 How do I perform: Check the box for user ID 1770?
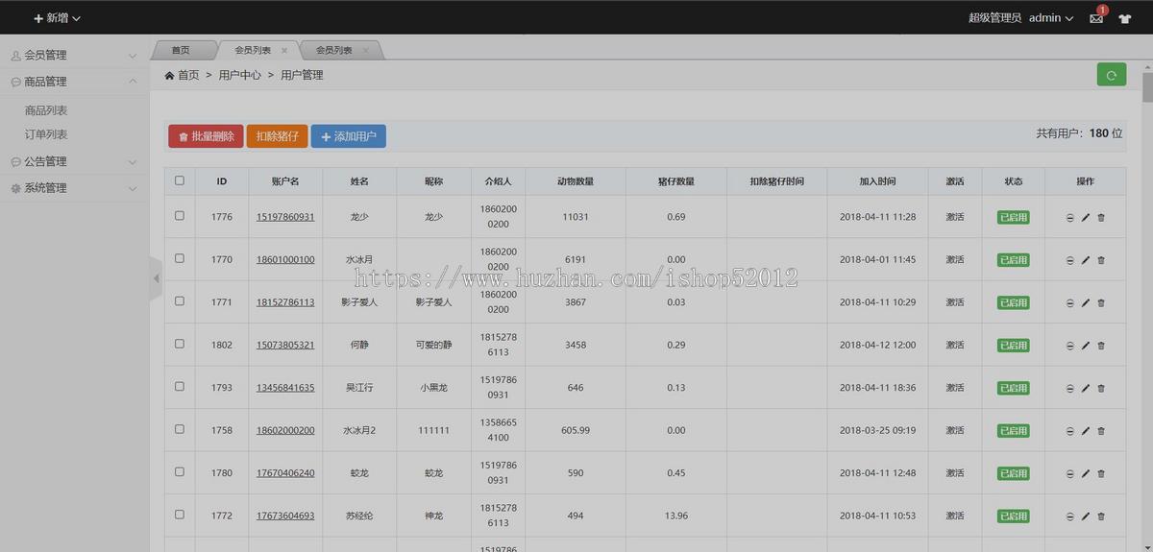[x=180, y=258]
